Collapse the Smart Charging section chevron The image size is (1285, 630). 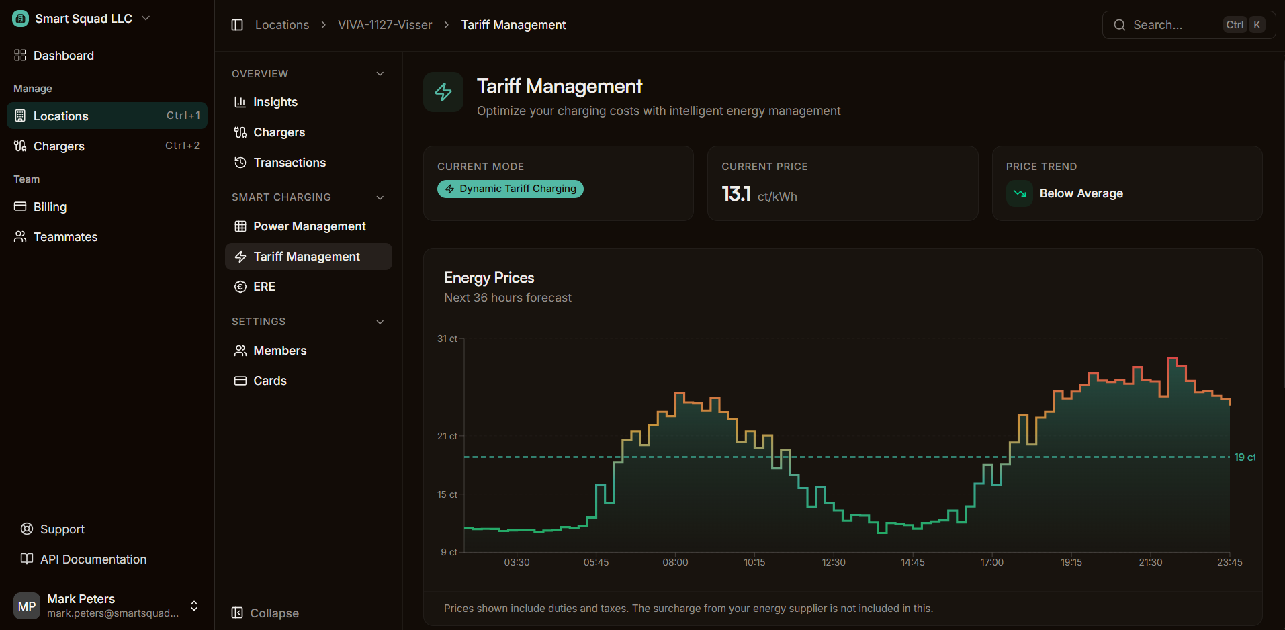click(380, 197)
